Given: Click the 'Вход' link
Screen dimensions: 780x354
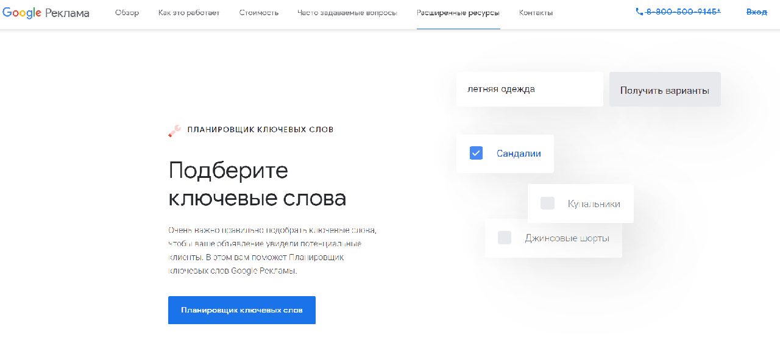Looking at the screenshot, I should point(756,12).
